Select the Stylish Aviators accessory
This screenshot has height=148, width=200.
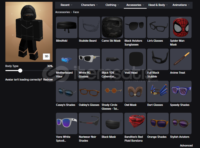pyautogui.click(x=181, y=123)
